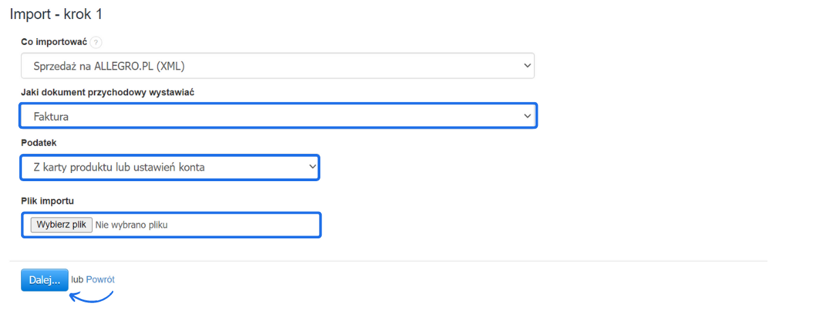Click the Jaki dokument przychodowy wystawiać label

click(107, 93)
